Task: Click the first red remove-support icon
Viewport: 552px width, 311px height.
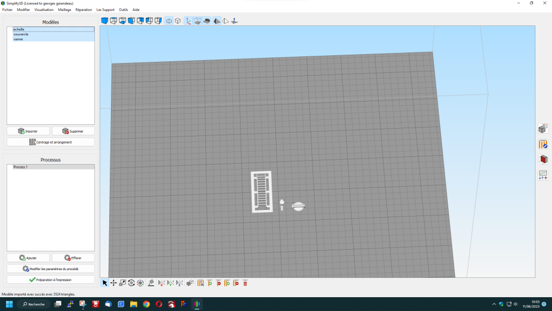Action: (x=218, y=283)
